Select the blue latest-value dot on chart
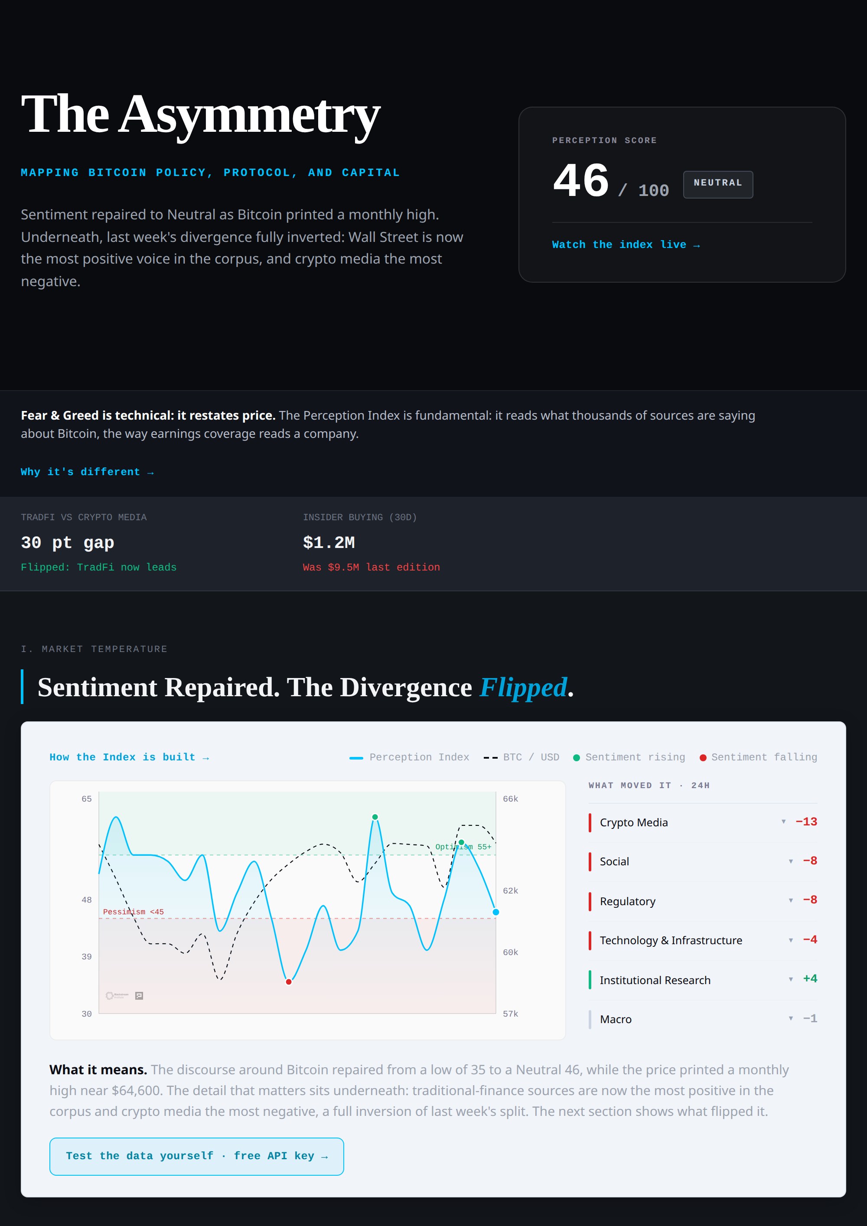This screenshot has height=1226, width=867. (x=496, y=912)
